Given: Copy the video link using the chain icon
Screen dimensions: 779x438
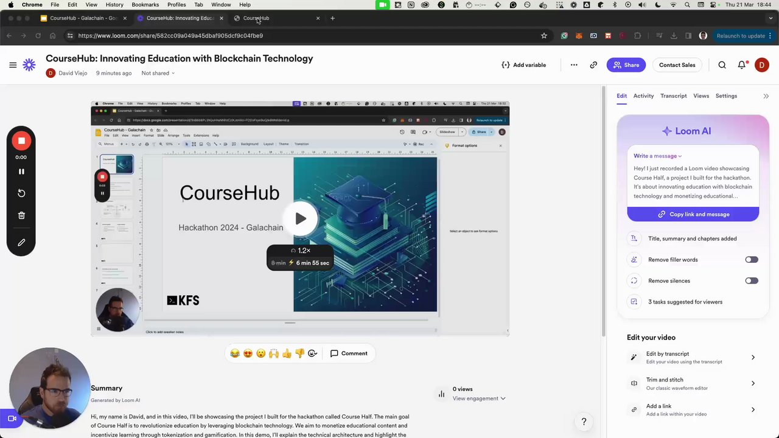Looking at the screenshot, I should click(x=593, y=65).
